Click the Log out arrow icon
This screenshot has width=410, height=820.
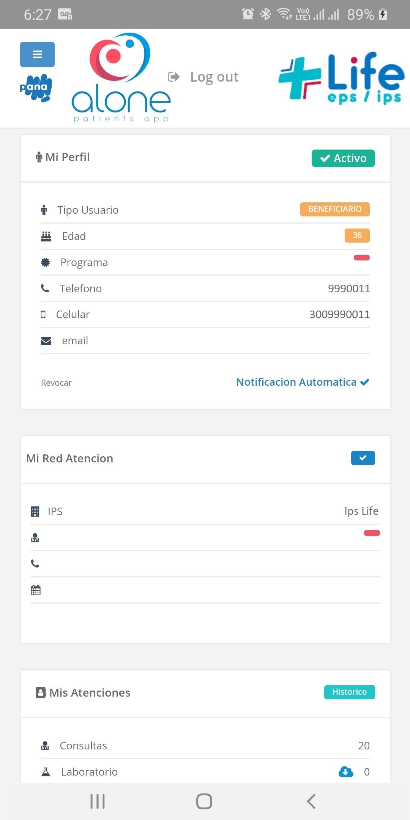pos(173,77)
